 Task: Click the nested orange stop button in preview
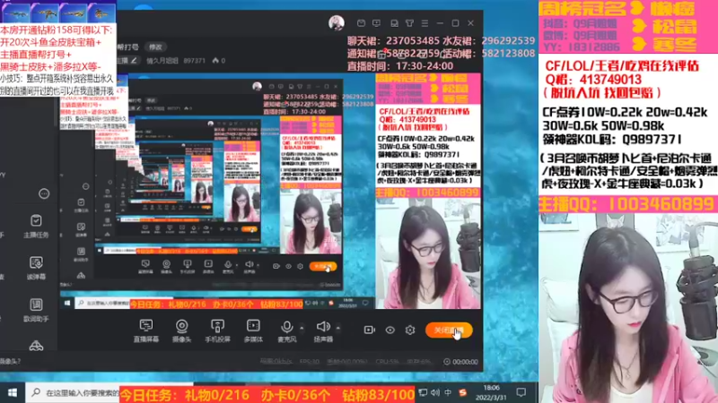[323, 266]
